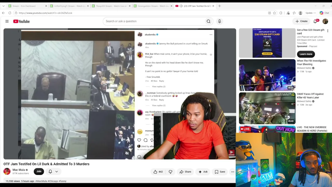Share the video

coord(185,172)
